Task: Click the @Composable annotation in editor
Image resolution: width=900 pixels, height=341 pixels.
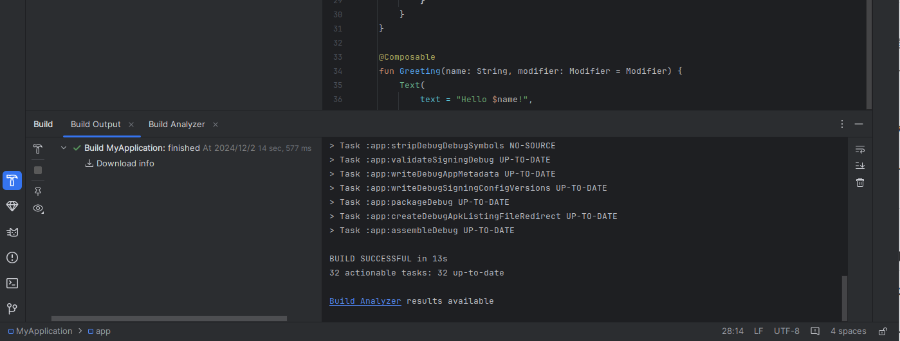Action: tap(407, 57)
